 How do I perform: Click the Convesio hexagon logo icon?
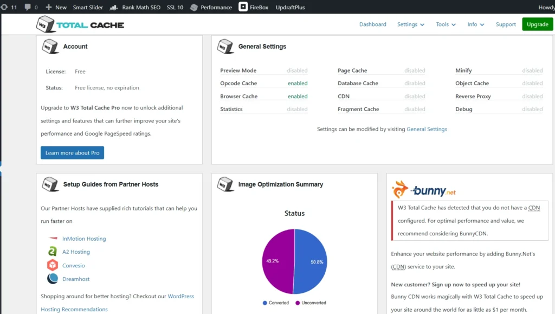[53, 265]
